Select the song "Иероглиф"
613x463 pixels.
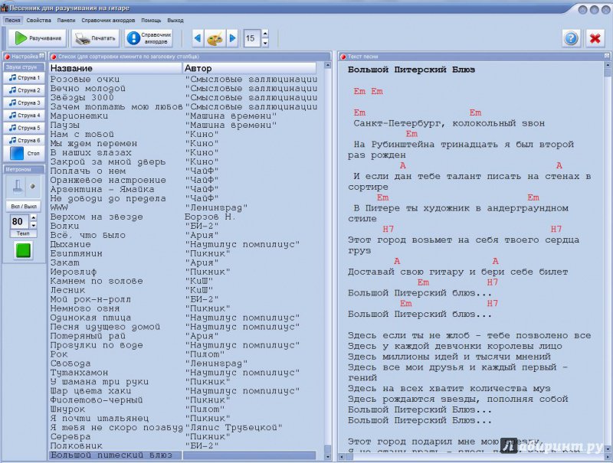73,272
